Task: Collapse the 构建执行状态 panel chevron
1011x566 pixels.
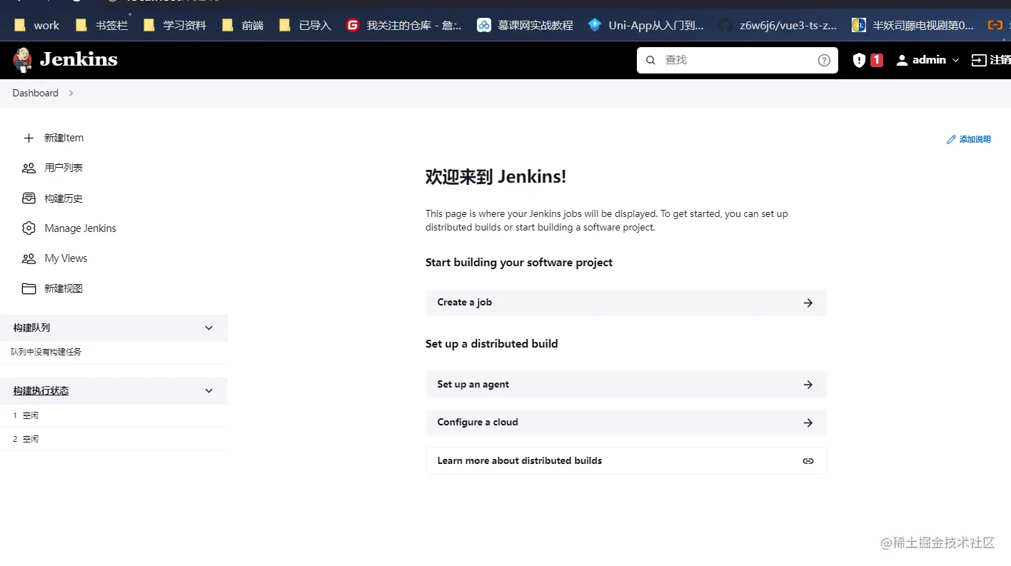Action: pyautogui.click(x=208, y=391)
